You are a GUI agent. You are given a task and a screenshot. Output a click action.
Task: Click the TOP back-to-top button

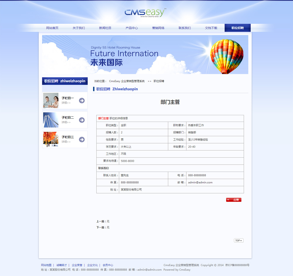239,241
